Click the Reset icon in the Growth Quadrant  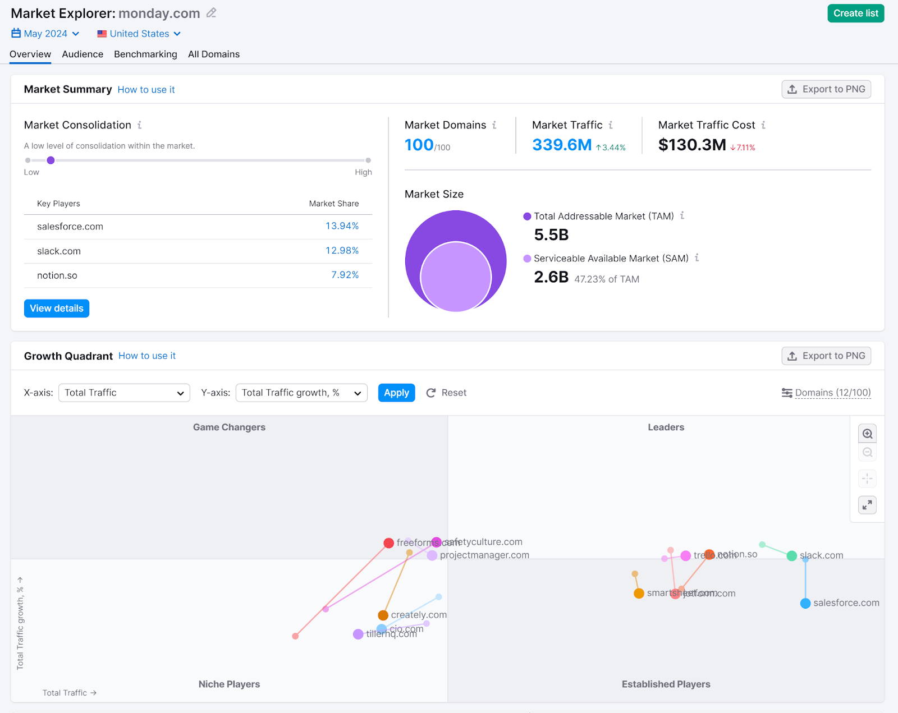[x=431, y=393]
